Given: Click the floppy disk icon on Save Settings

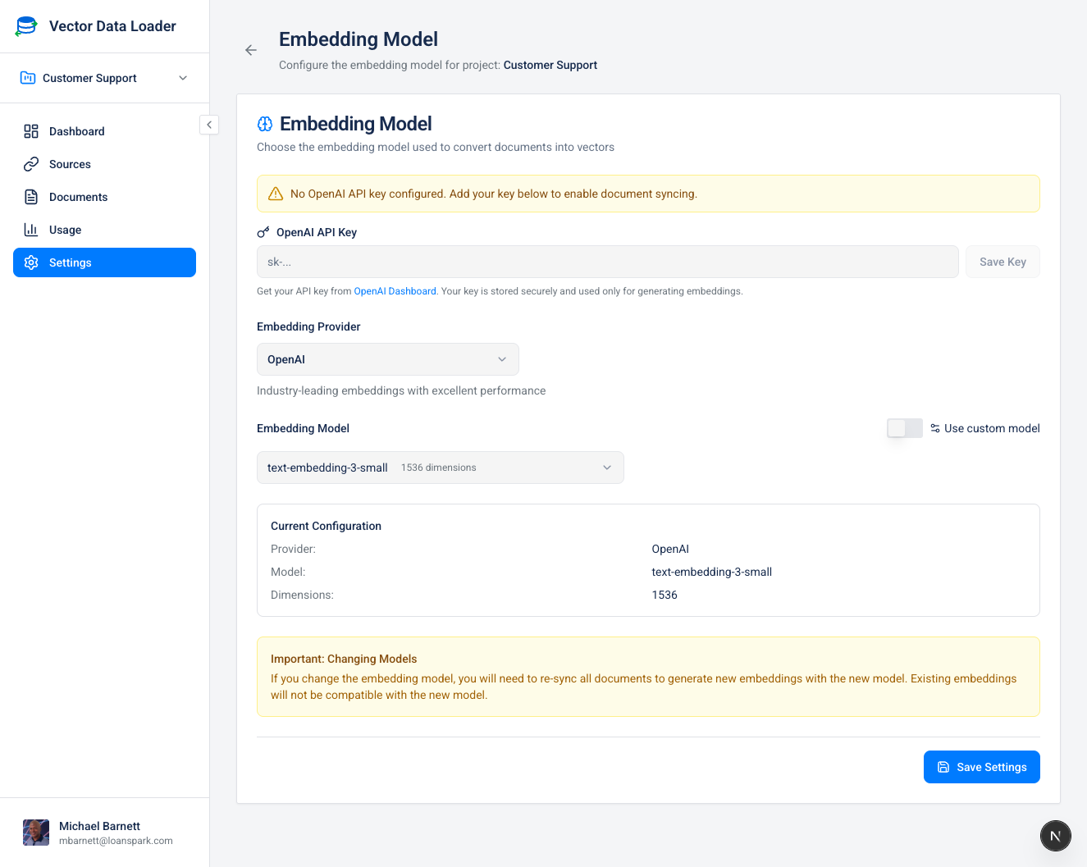Looking at the screenshot, I should pyautogui.click(x=945, y=767).
